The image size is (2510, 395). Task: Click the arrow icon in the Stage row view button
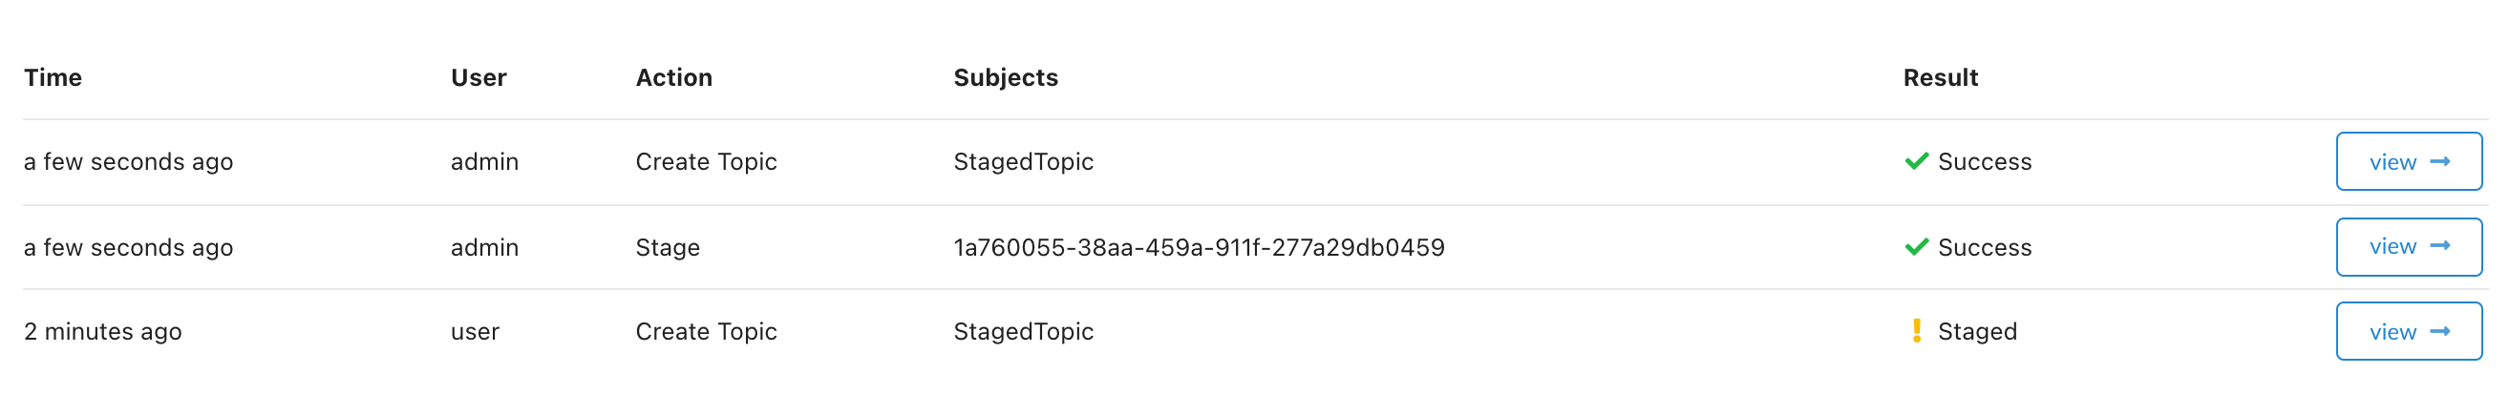click(2439, 246)
